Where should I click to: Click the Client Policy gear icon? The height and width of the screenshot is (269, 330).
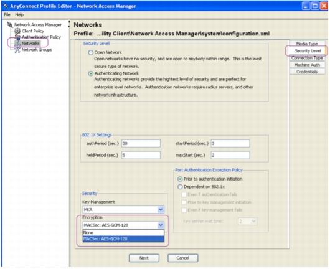(17, 31)
